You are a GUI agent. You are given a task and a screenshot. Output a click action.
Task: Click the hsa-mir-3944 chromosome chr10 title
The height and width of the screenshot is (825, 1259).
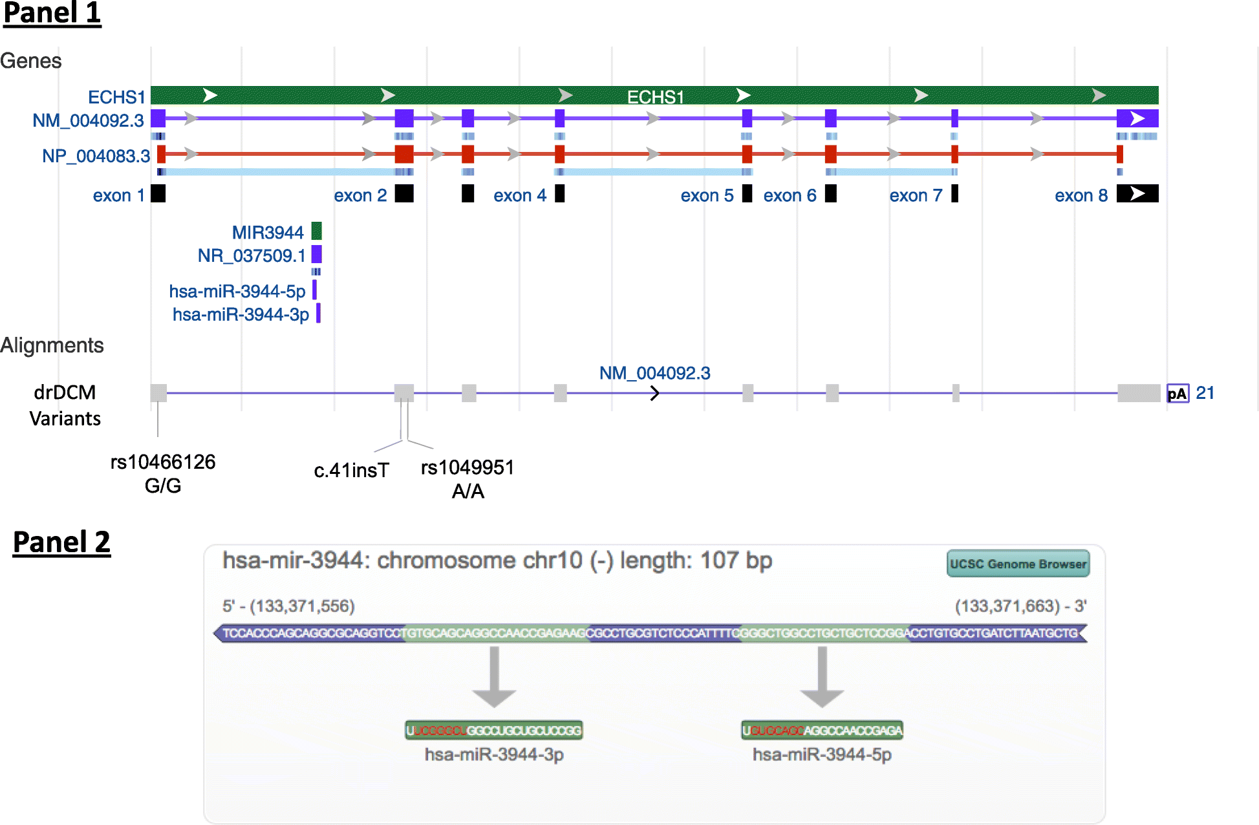tap(497, 561)
